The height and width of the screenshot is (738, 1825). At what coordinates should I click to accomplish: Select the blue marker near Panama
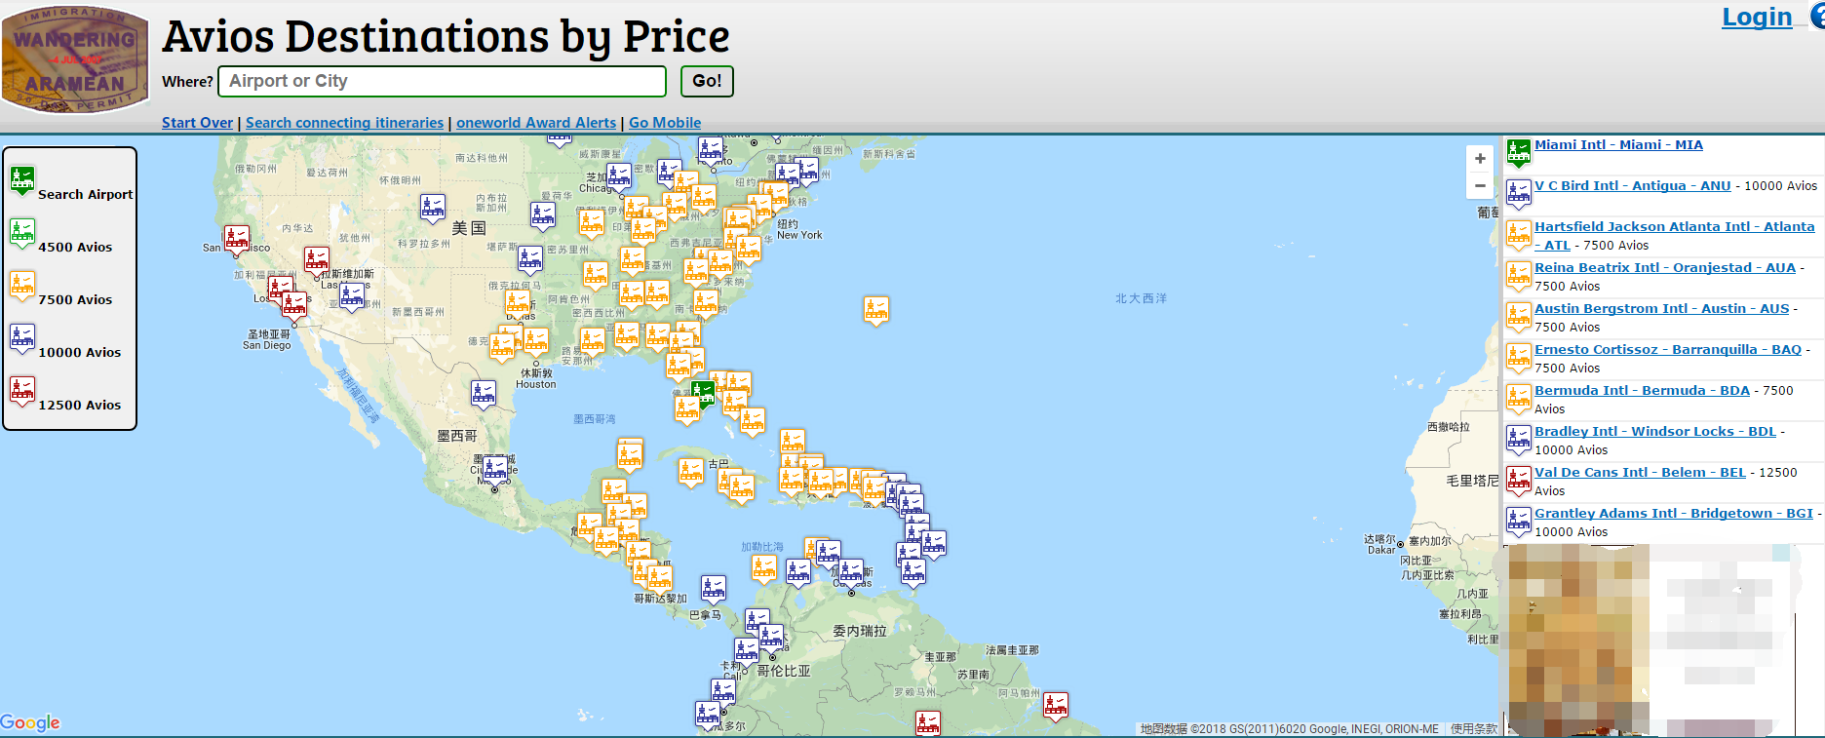point(714,589)
